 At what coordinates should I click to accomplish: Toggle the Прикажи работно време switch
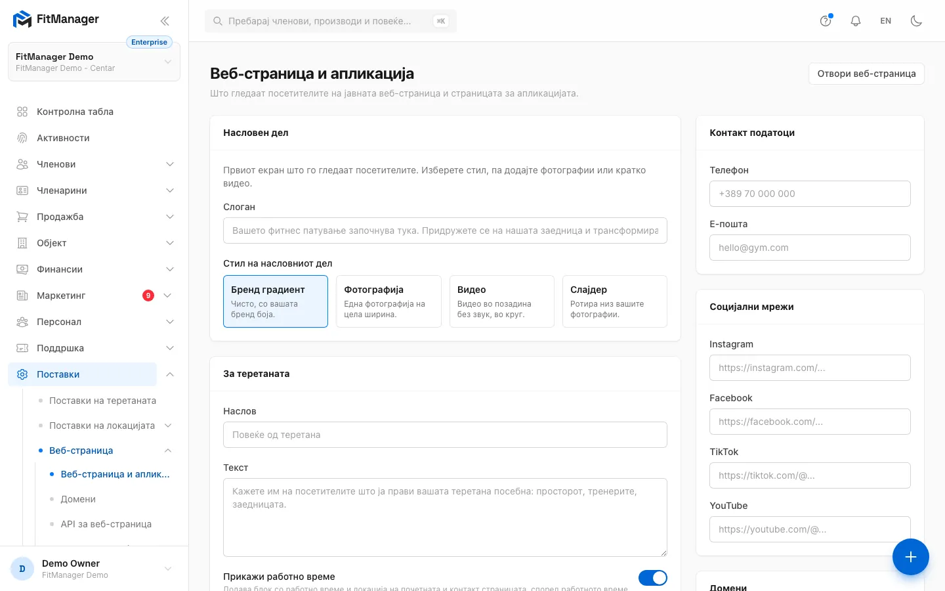click(653, 577)
